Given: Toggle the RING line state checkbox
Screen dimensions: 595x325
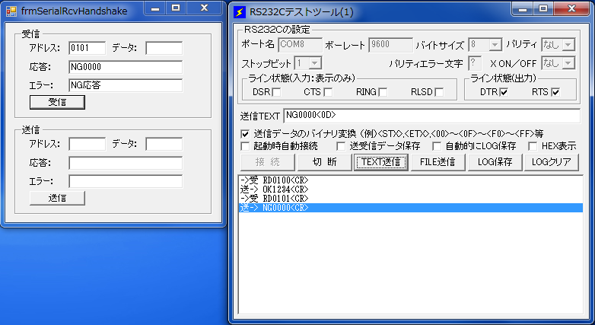Looking at the screenshot, I should tap(383, 92).
